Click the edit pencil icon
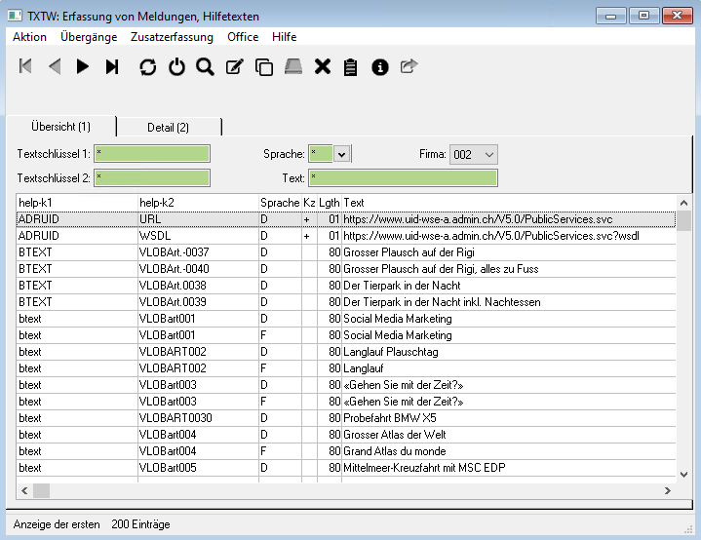 click(234, 67)
